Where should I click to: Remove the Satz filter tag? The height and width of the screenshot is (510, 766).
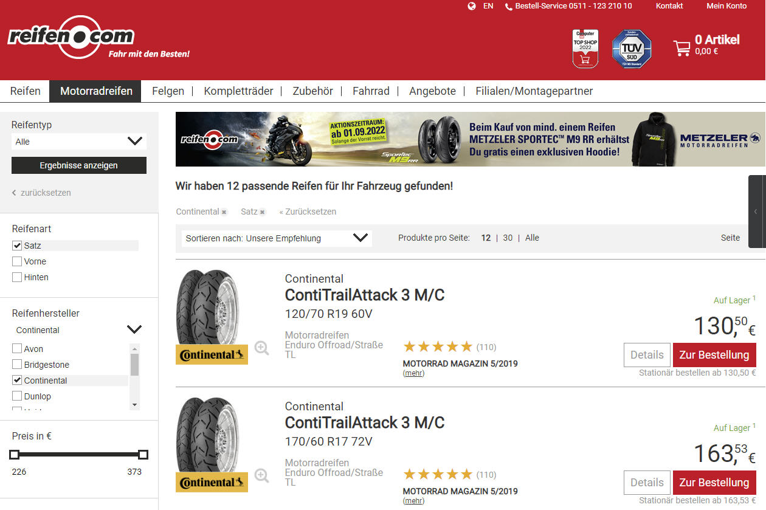pyautogui.click(x=263, y=212)
